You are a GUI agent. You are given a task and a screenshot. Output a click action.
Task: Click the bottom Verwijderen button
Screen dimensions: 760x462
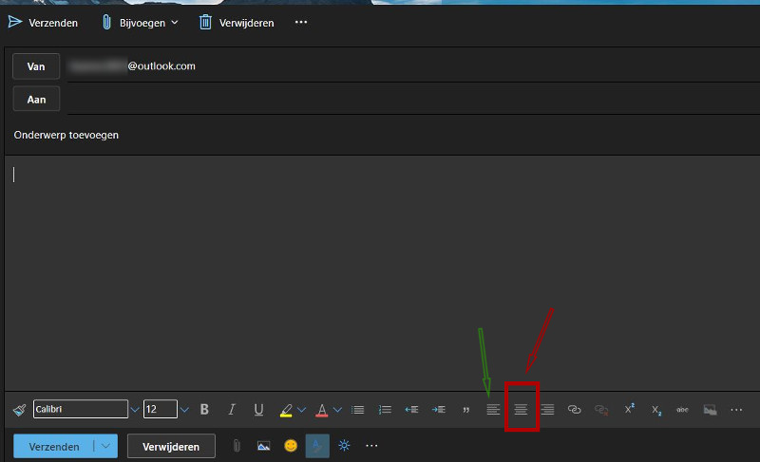[171, 446]
